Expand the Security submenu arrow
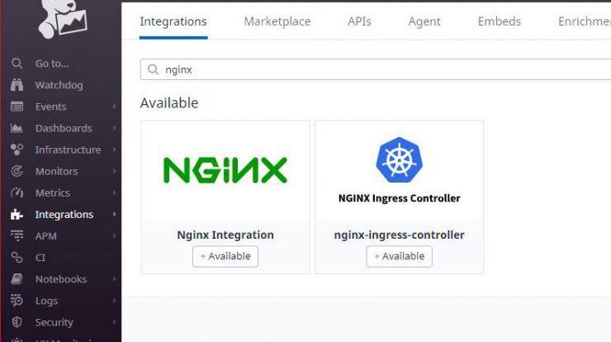 114,322
